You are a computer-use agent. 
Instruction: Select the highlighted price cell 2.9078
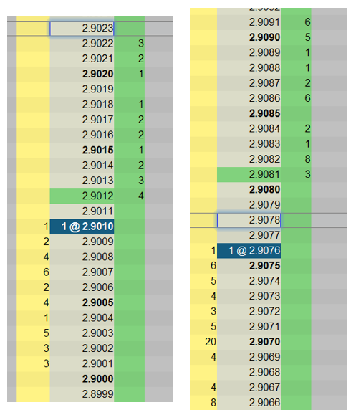249,220
